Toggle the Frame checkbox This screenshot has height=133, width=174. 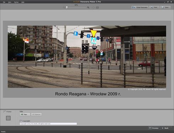pos(5,111)
